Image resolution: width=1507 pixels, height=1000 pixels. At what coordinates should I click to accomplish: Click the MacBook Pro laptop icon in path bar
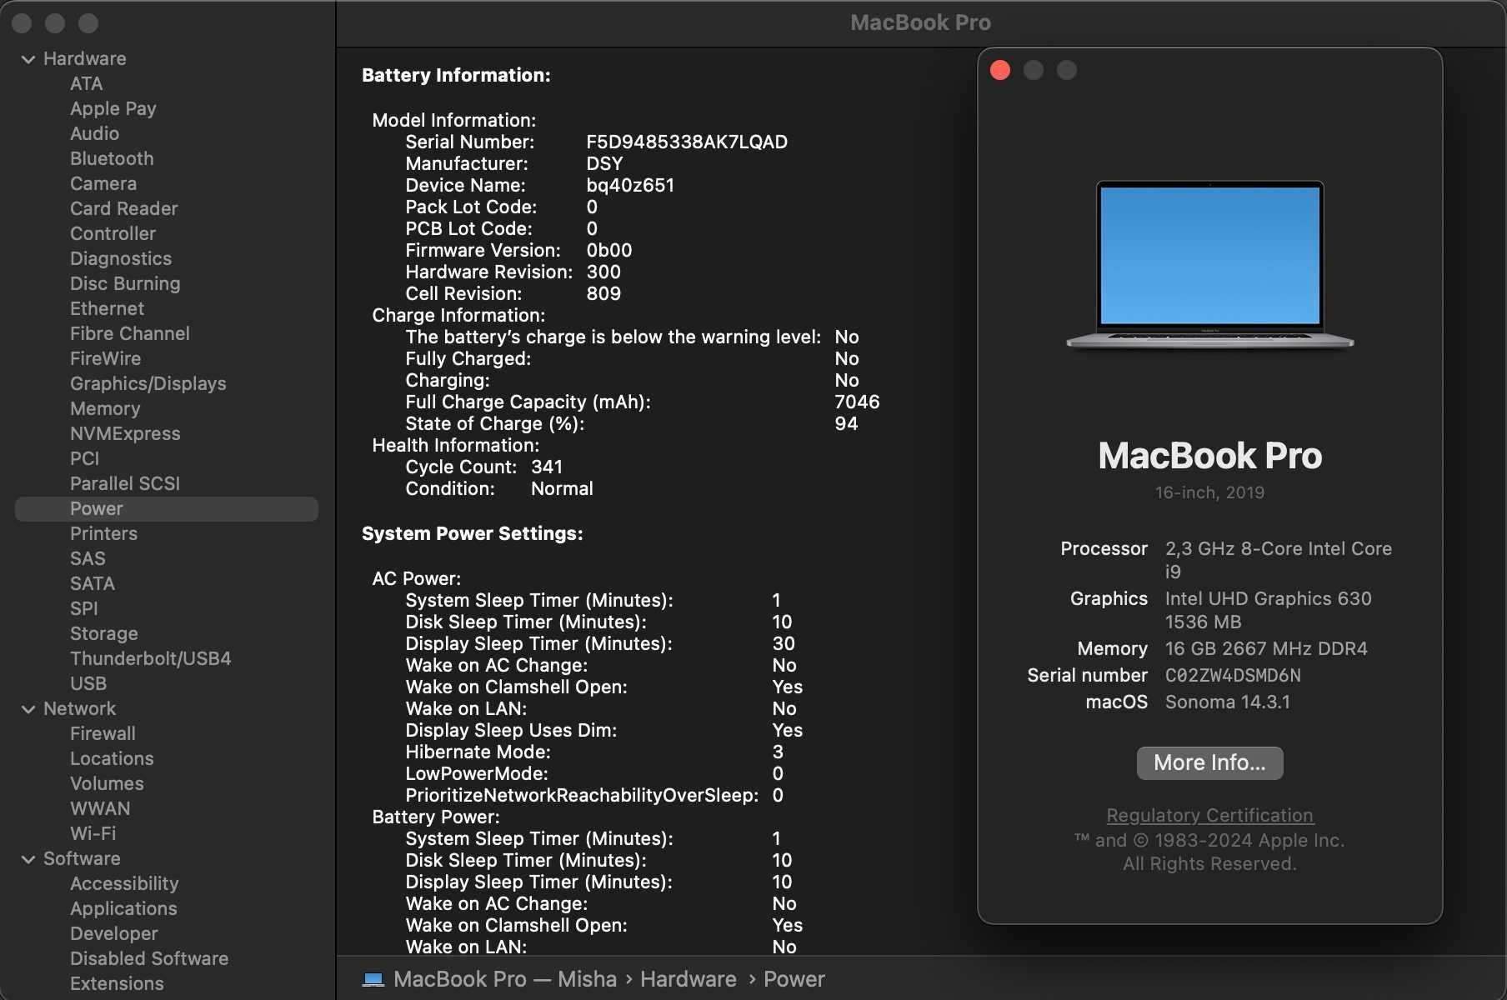(373, 979)
